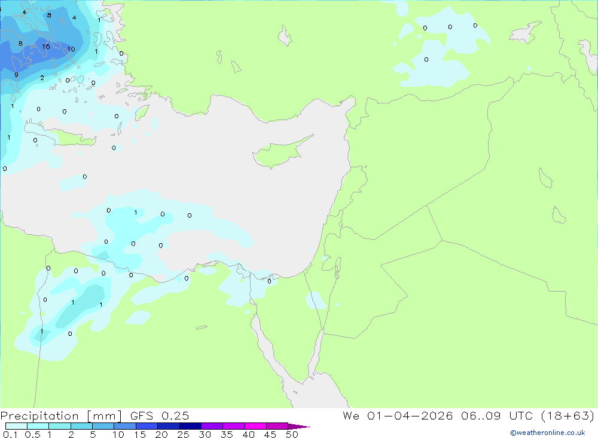Pick the 10–15 mm legend color box
The image size is (598, 438).
(125, 426)
